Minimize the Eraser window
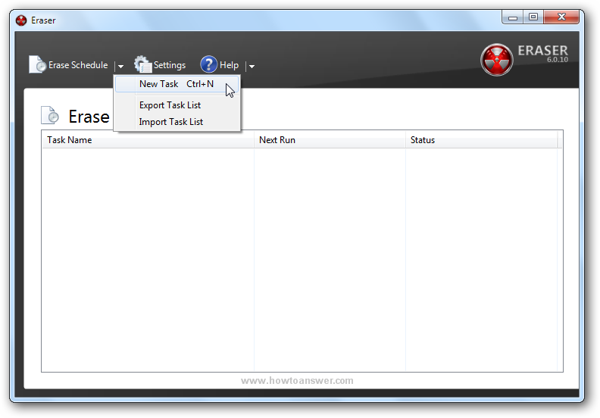The width and height of the screenshot is (600, 418). [x=513, y=17]
